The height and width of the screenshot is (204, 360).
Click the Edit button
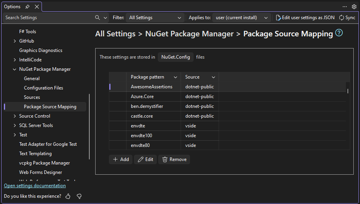145,159
